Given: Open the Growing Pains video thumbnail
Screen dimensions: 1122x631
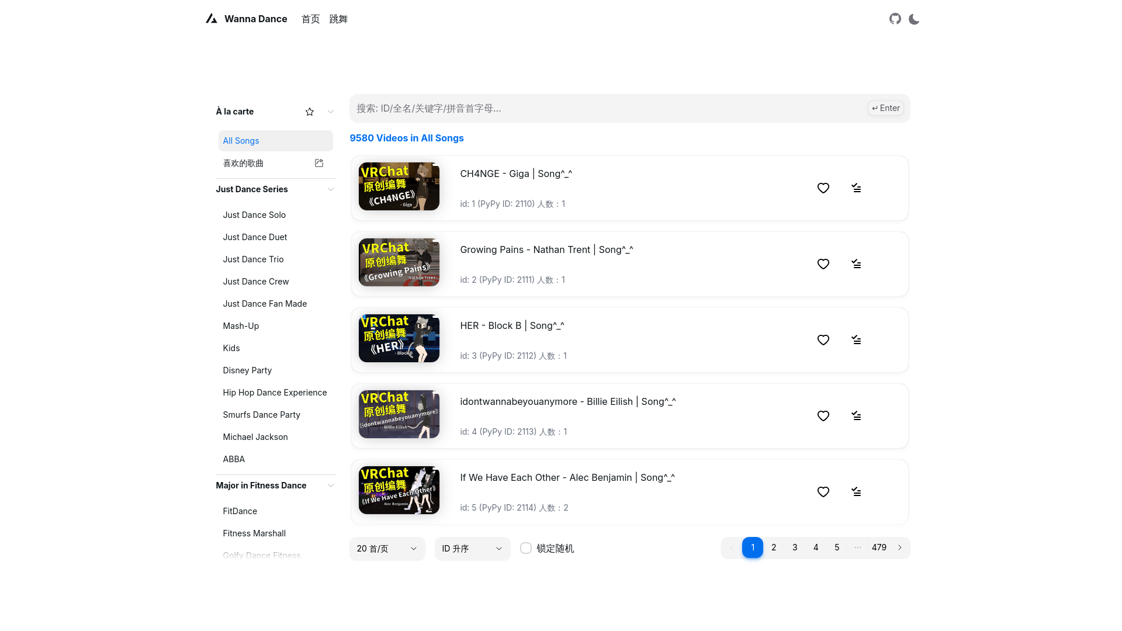Looking at the screenshot, I should 399,262.
